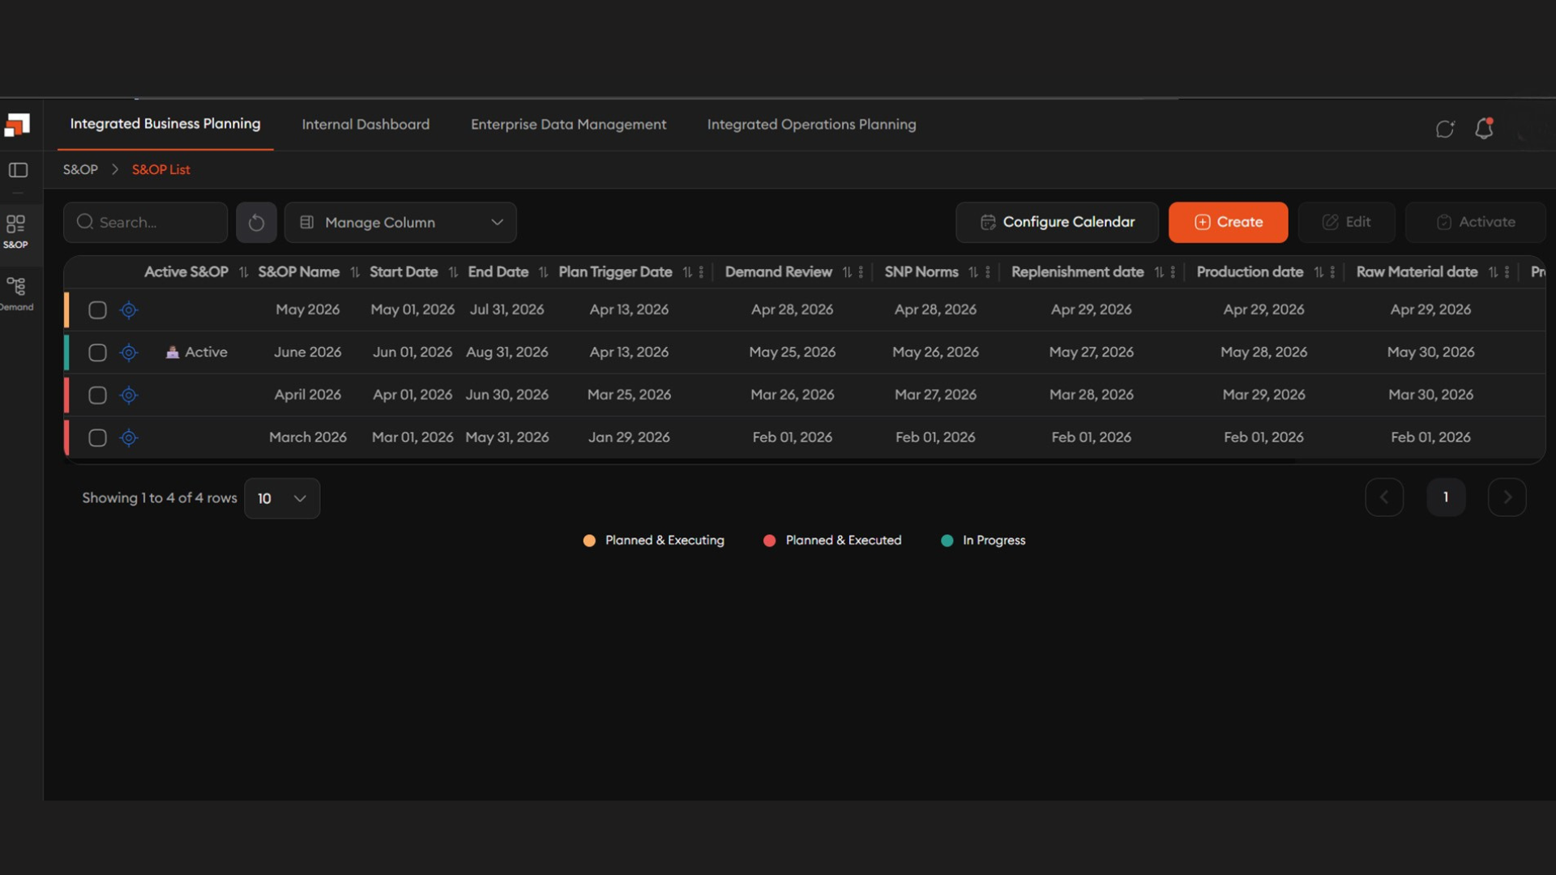
Task: Select the June 2026 row checkbox
Action: 97,352
